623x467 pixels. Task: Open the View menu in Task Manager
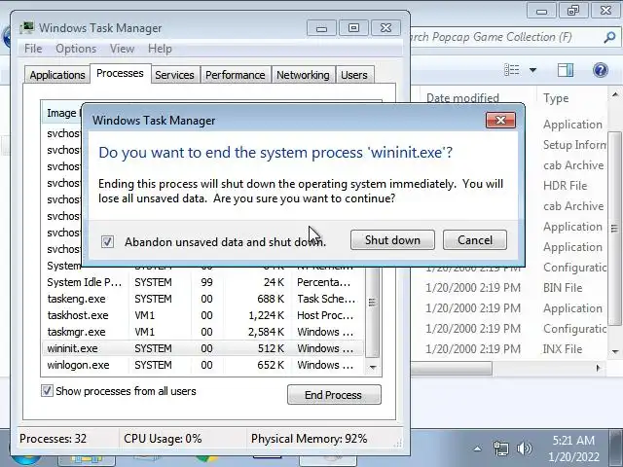[x=122, y=49]
